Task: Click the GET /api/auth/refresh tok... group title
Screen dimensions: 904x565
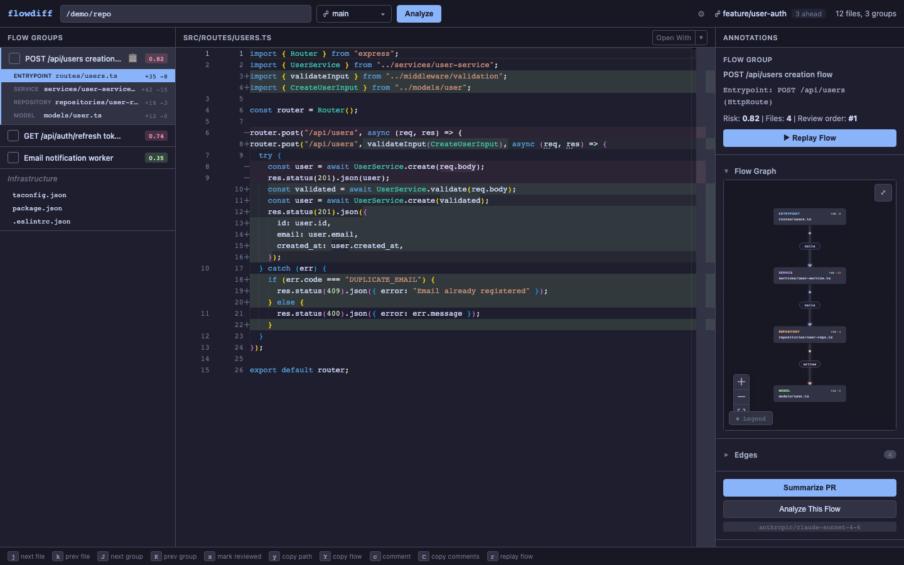Action: [x=72, y=136]
